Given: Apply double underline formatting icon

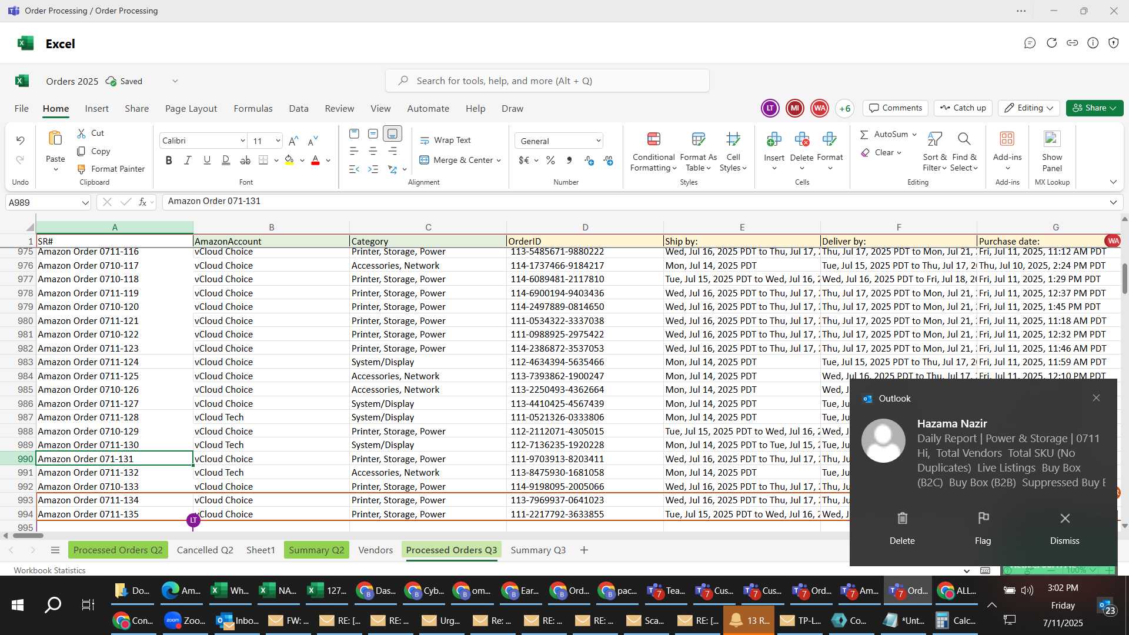Looking at the screenshot, I should [x=226, y=160].
